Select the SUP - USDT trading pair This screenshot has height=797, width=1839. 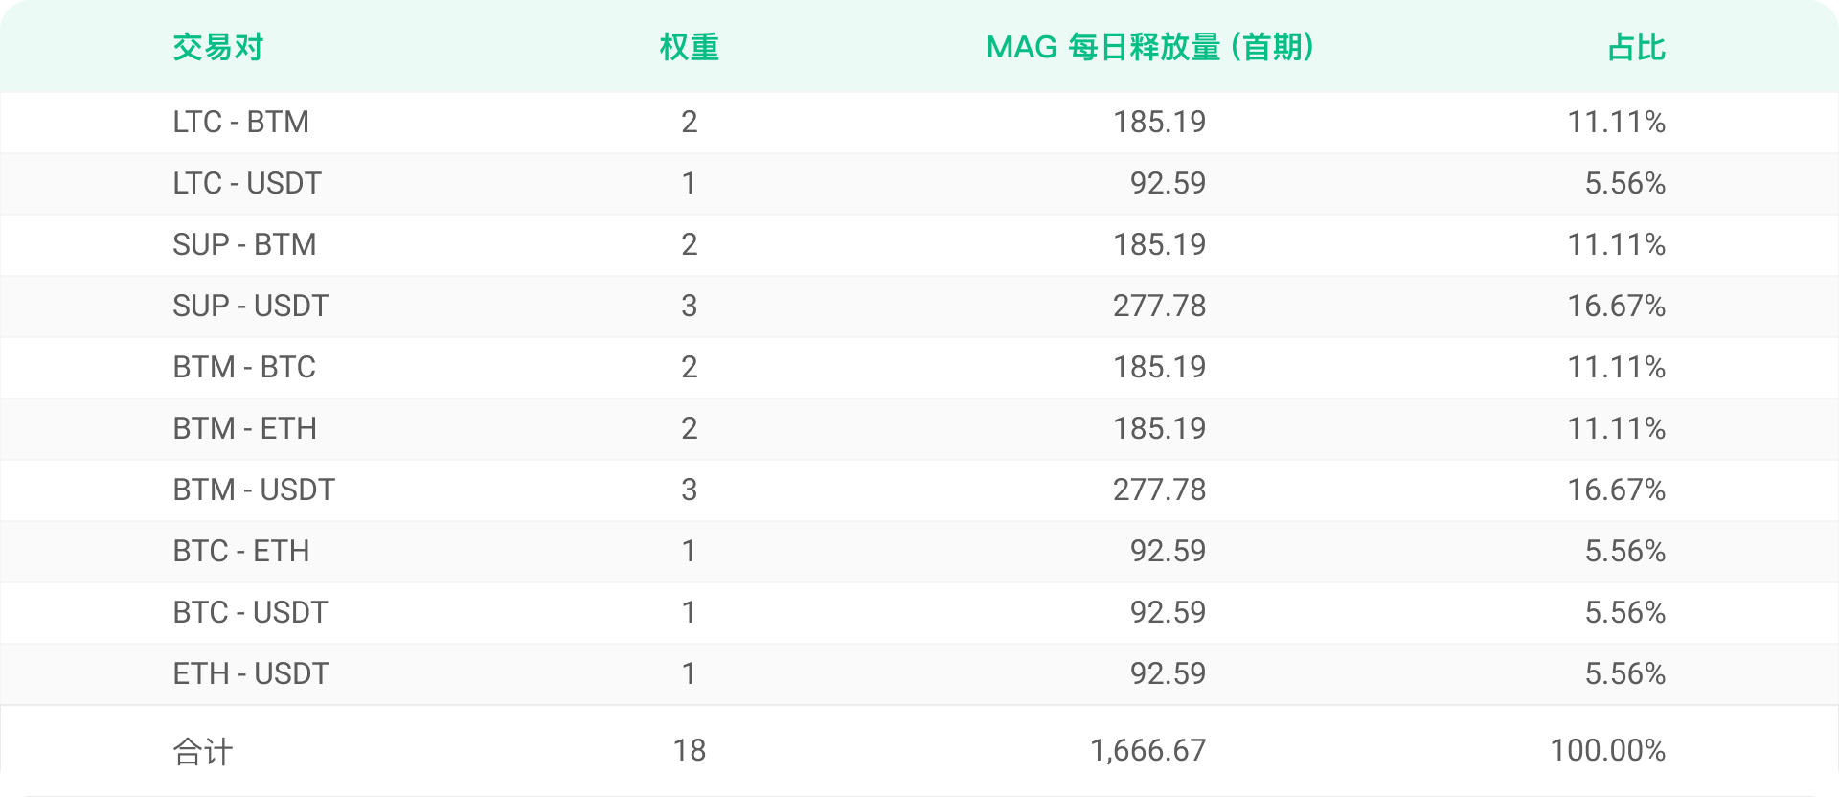[x=251, y=306]
